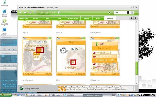The width and height of the screenshot is (156, 97).
Task: Open a theme with the folder icon
Action: (25, 13)
